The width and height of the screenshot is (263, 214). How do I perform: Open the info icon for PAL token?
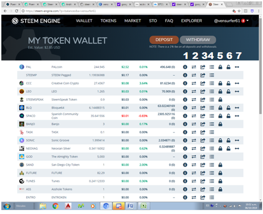(x=185, y=67)
